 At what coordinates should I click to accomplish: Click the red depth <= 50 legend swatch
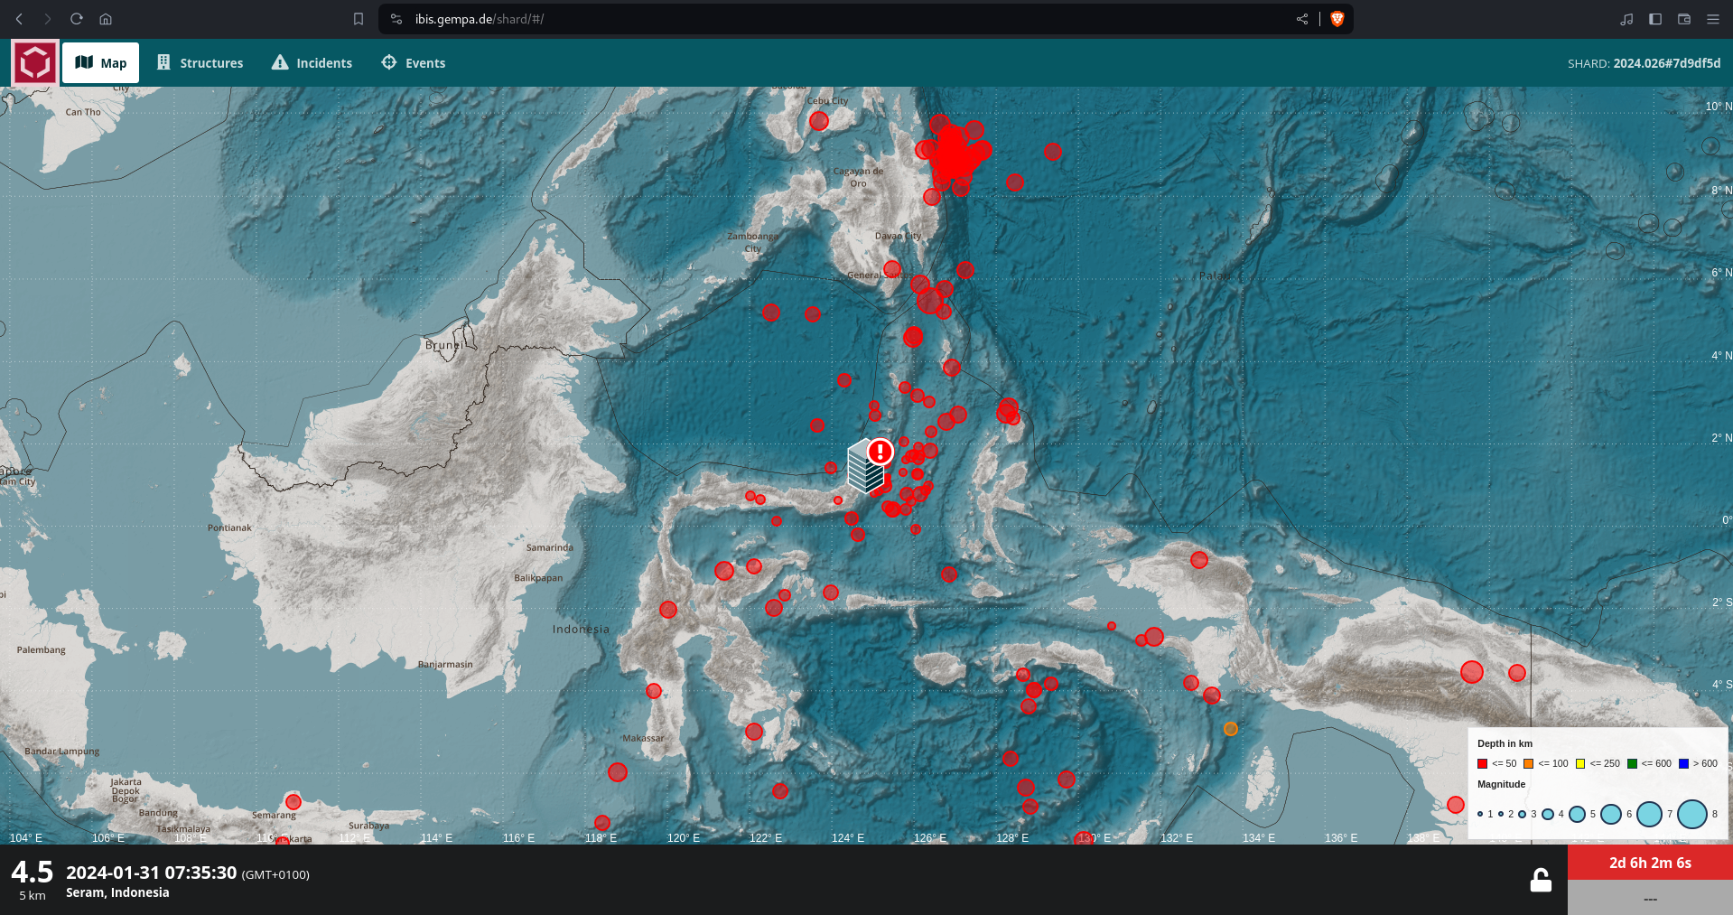tap(1482, 764)
